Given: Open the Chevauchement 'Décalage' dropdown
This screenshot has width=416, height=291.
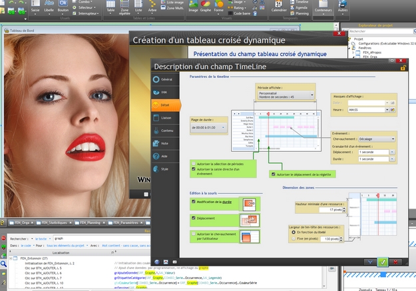Looking at the screenshot, I should (377, 139).
